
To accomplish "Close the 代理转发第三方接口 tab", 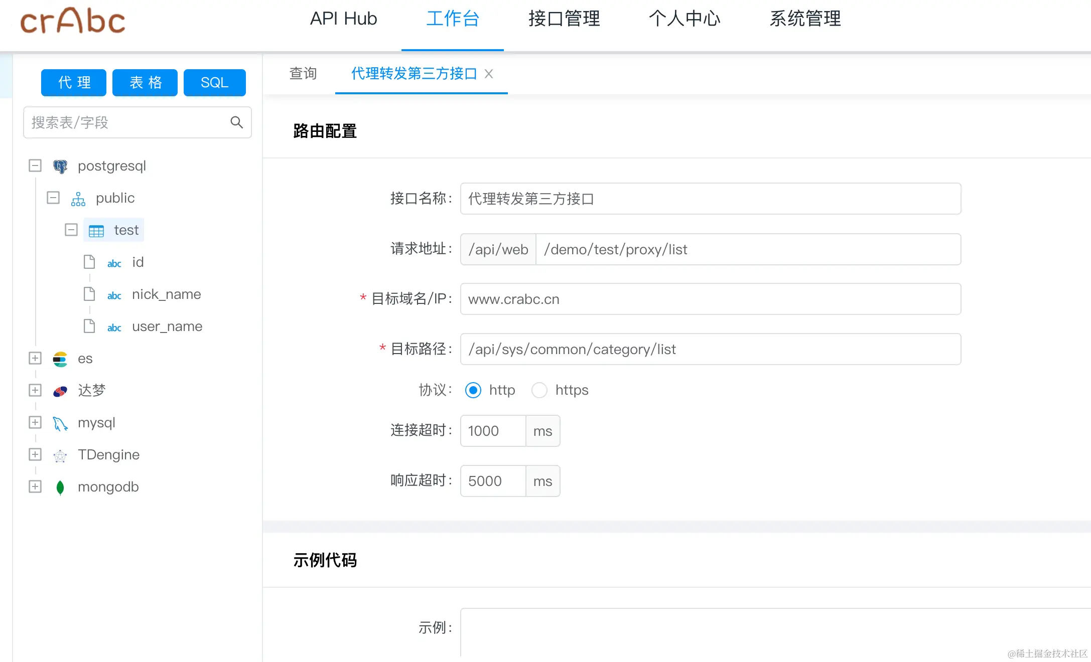I will tap(489, 74).
